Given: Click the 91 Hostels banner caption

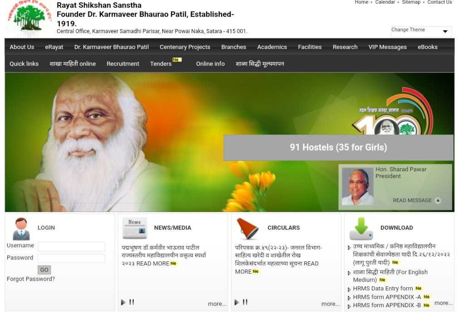Looking at the screenshot, I should click(338, 147).
